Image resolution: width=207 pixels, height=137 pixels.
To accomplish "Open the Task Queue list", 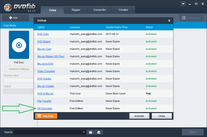I will (x=191, y=18).
